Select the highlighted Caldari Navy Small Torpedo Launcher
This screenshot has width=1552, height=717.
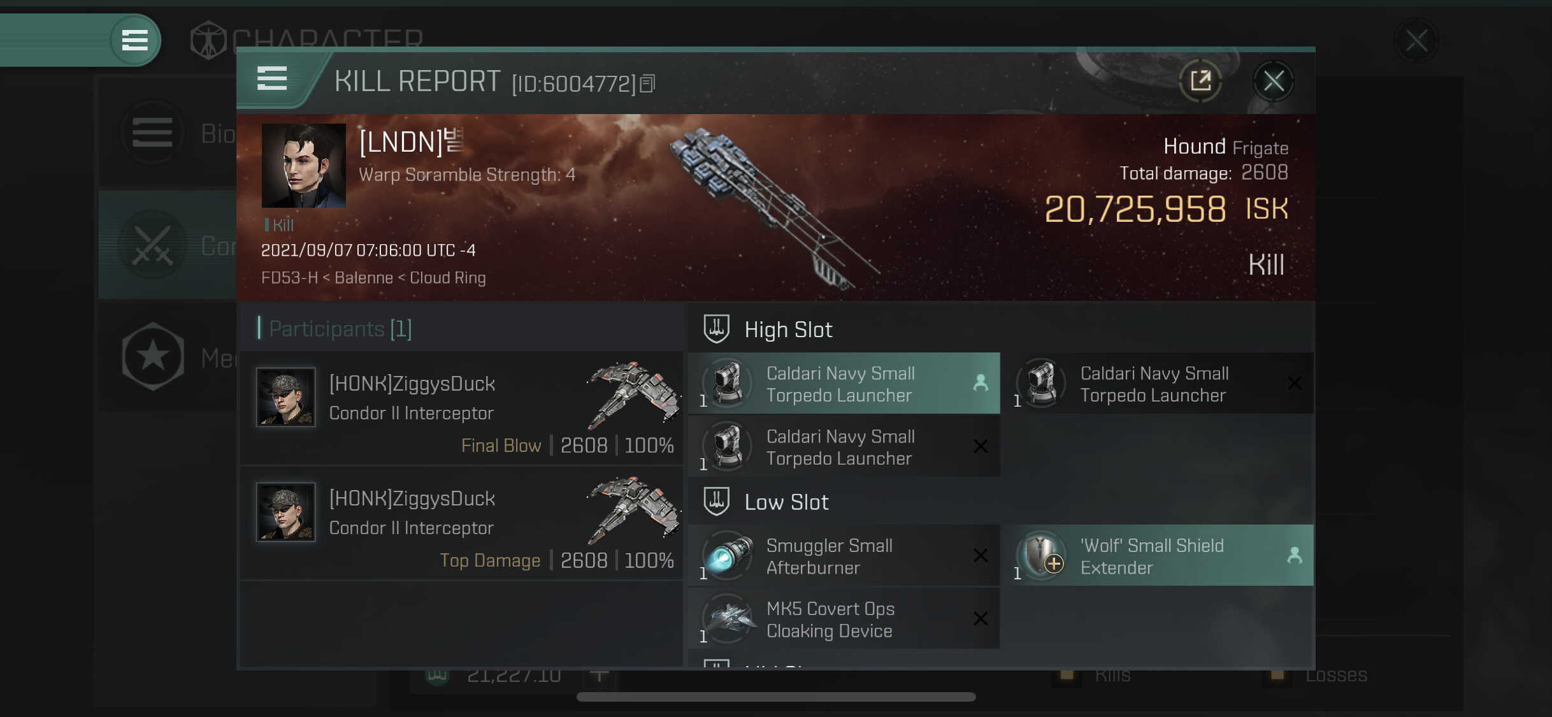coord(844,383)
